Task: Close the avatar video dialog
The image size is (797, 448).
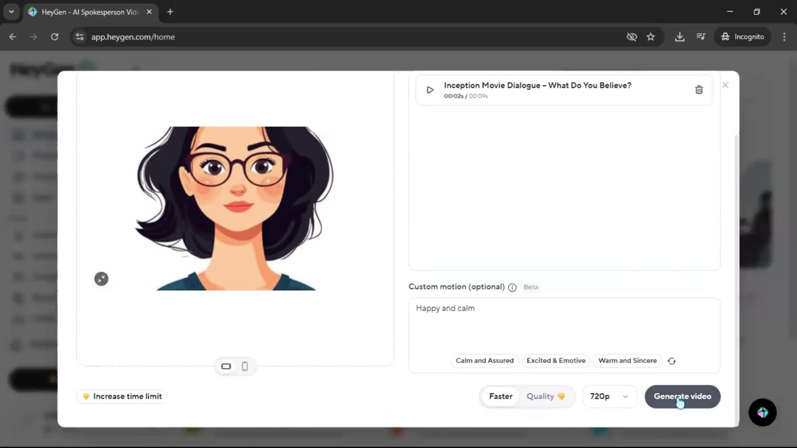Action: pyautogui.click(x=725, y=85)
